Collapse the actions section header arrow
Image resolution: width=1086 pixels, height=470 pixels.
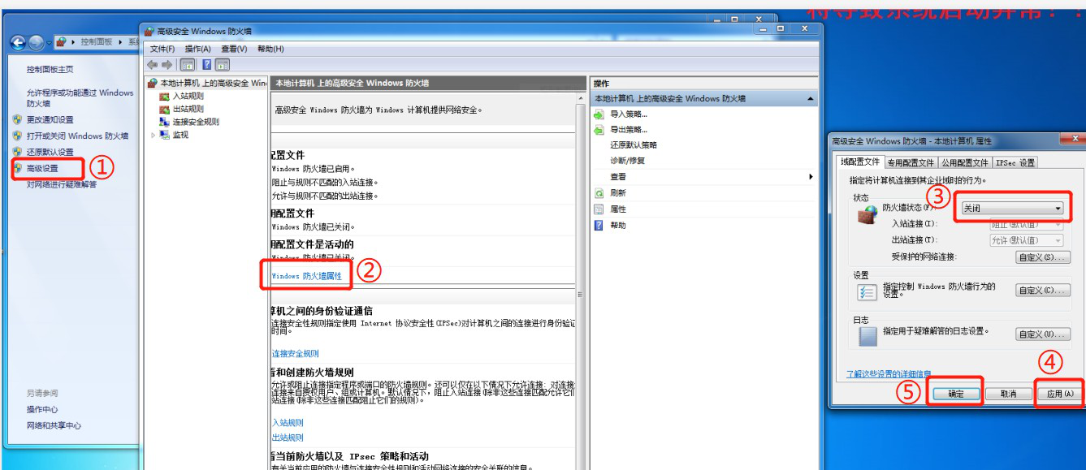coord(811,99)
